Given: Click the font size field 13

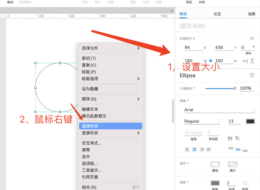Looking at the screenshot, I should click(x=234, y=121).
